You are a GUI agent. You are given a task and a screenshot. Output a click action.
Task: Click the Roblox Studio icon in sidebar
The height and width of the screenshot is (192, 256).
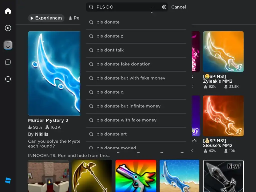tap(8, 180)
